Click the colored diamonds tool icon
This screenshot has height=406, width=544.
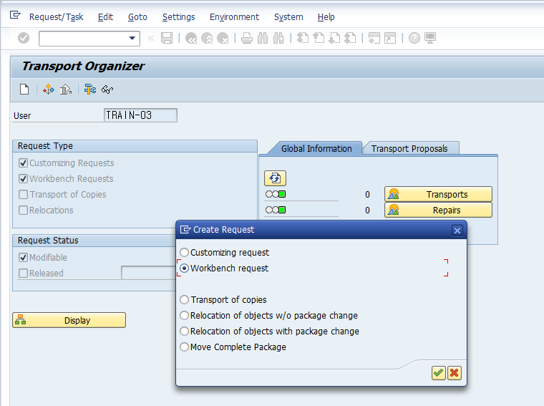(49, 90)
